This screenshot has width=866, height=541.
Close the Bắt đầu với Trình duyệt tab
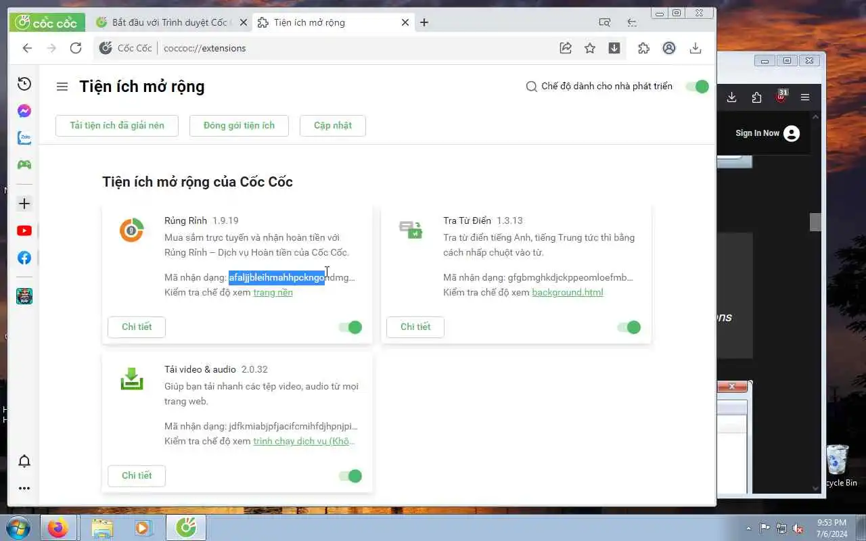[x=244, y=22]
